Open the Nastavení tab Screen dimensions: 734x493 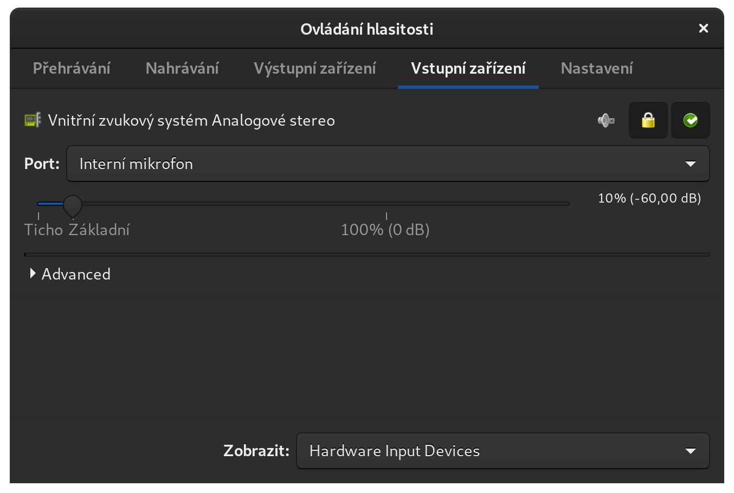point(597,68)
